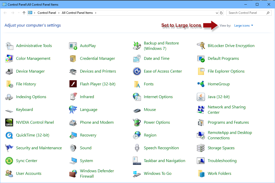Screen dimensions: 275x183
Task: Click All Control Panel Items breadcrumb
Action: pos(77,13)
